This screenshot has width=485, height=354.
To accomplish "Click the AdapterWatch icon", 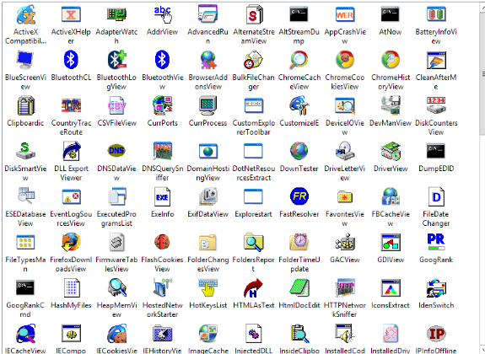I will [116, 14].
